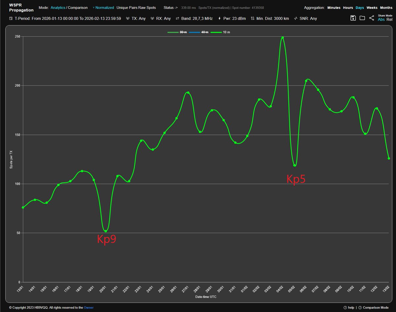The width and height of the screenshot is (396, 312).
Task: Click the 80 m legend color line
Action: pos(173,32)
